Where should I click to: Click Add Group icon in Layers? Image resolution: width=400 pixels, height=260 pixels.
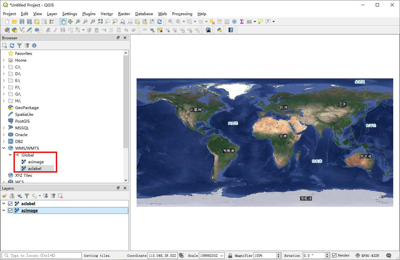click(12, 196)
